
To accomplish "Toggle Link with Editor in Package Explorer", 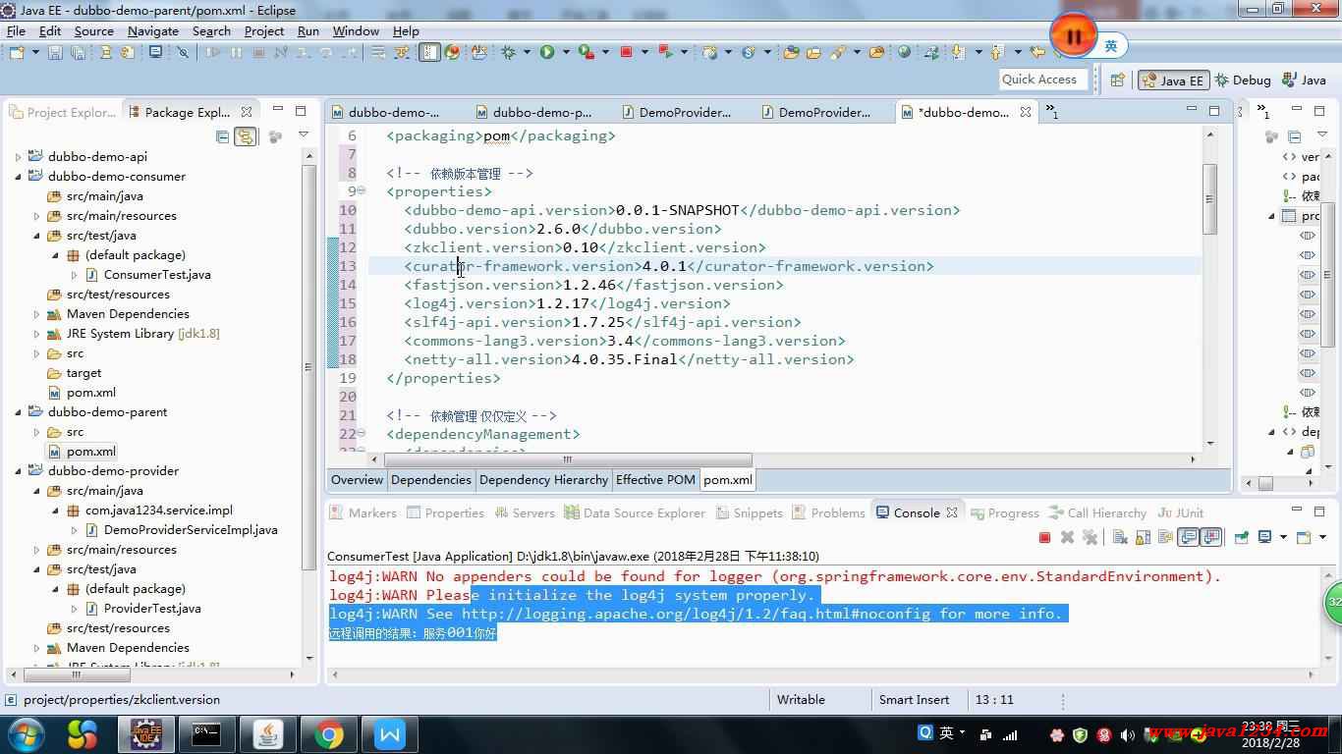I will click(246, 136).
